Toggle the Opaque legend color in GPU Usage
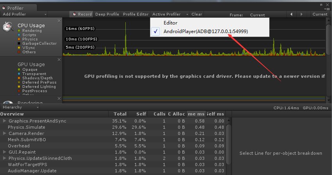 point(19,70)
